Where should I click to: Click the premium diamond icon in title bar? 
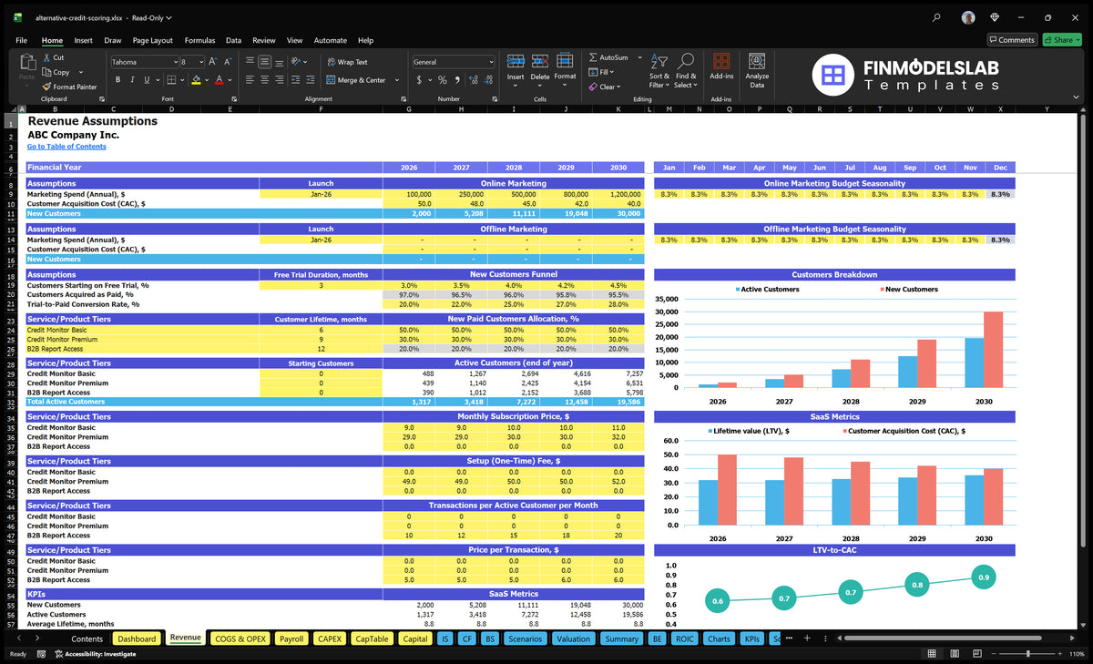pos(995,17)
